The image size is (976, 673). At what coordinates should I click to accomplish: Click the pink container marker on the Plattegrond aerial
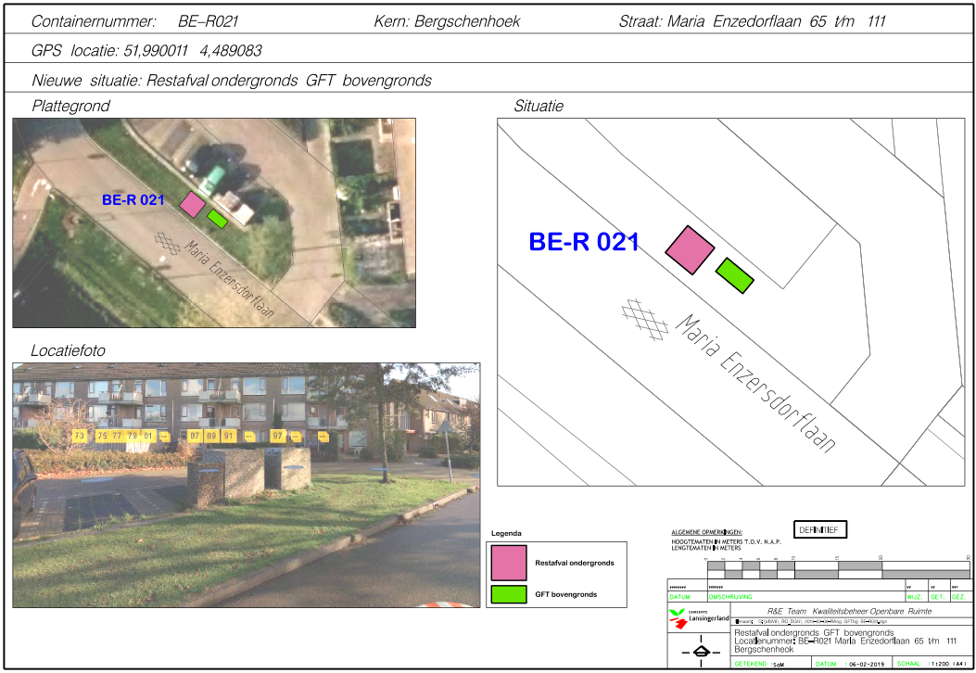(192, 204)
